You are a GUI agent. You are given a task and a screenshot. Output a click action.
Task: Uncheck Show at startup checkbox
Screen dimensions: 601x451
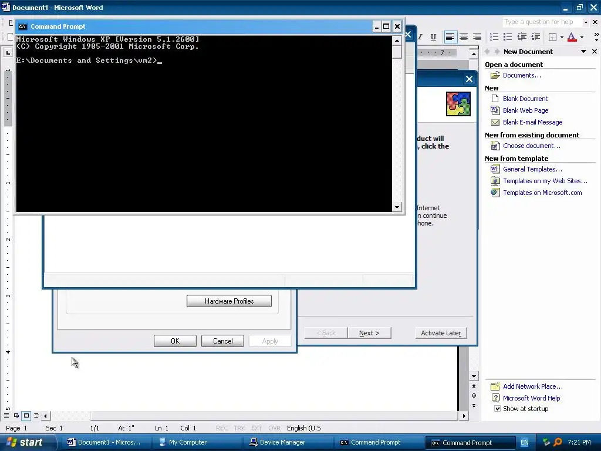(x=497, y=409)
